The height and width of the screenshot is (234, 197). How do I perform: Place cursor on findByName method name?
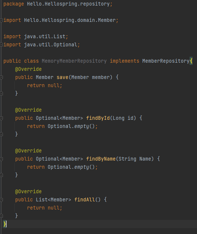pos(101,159)
